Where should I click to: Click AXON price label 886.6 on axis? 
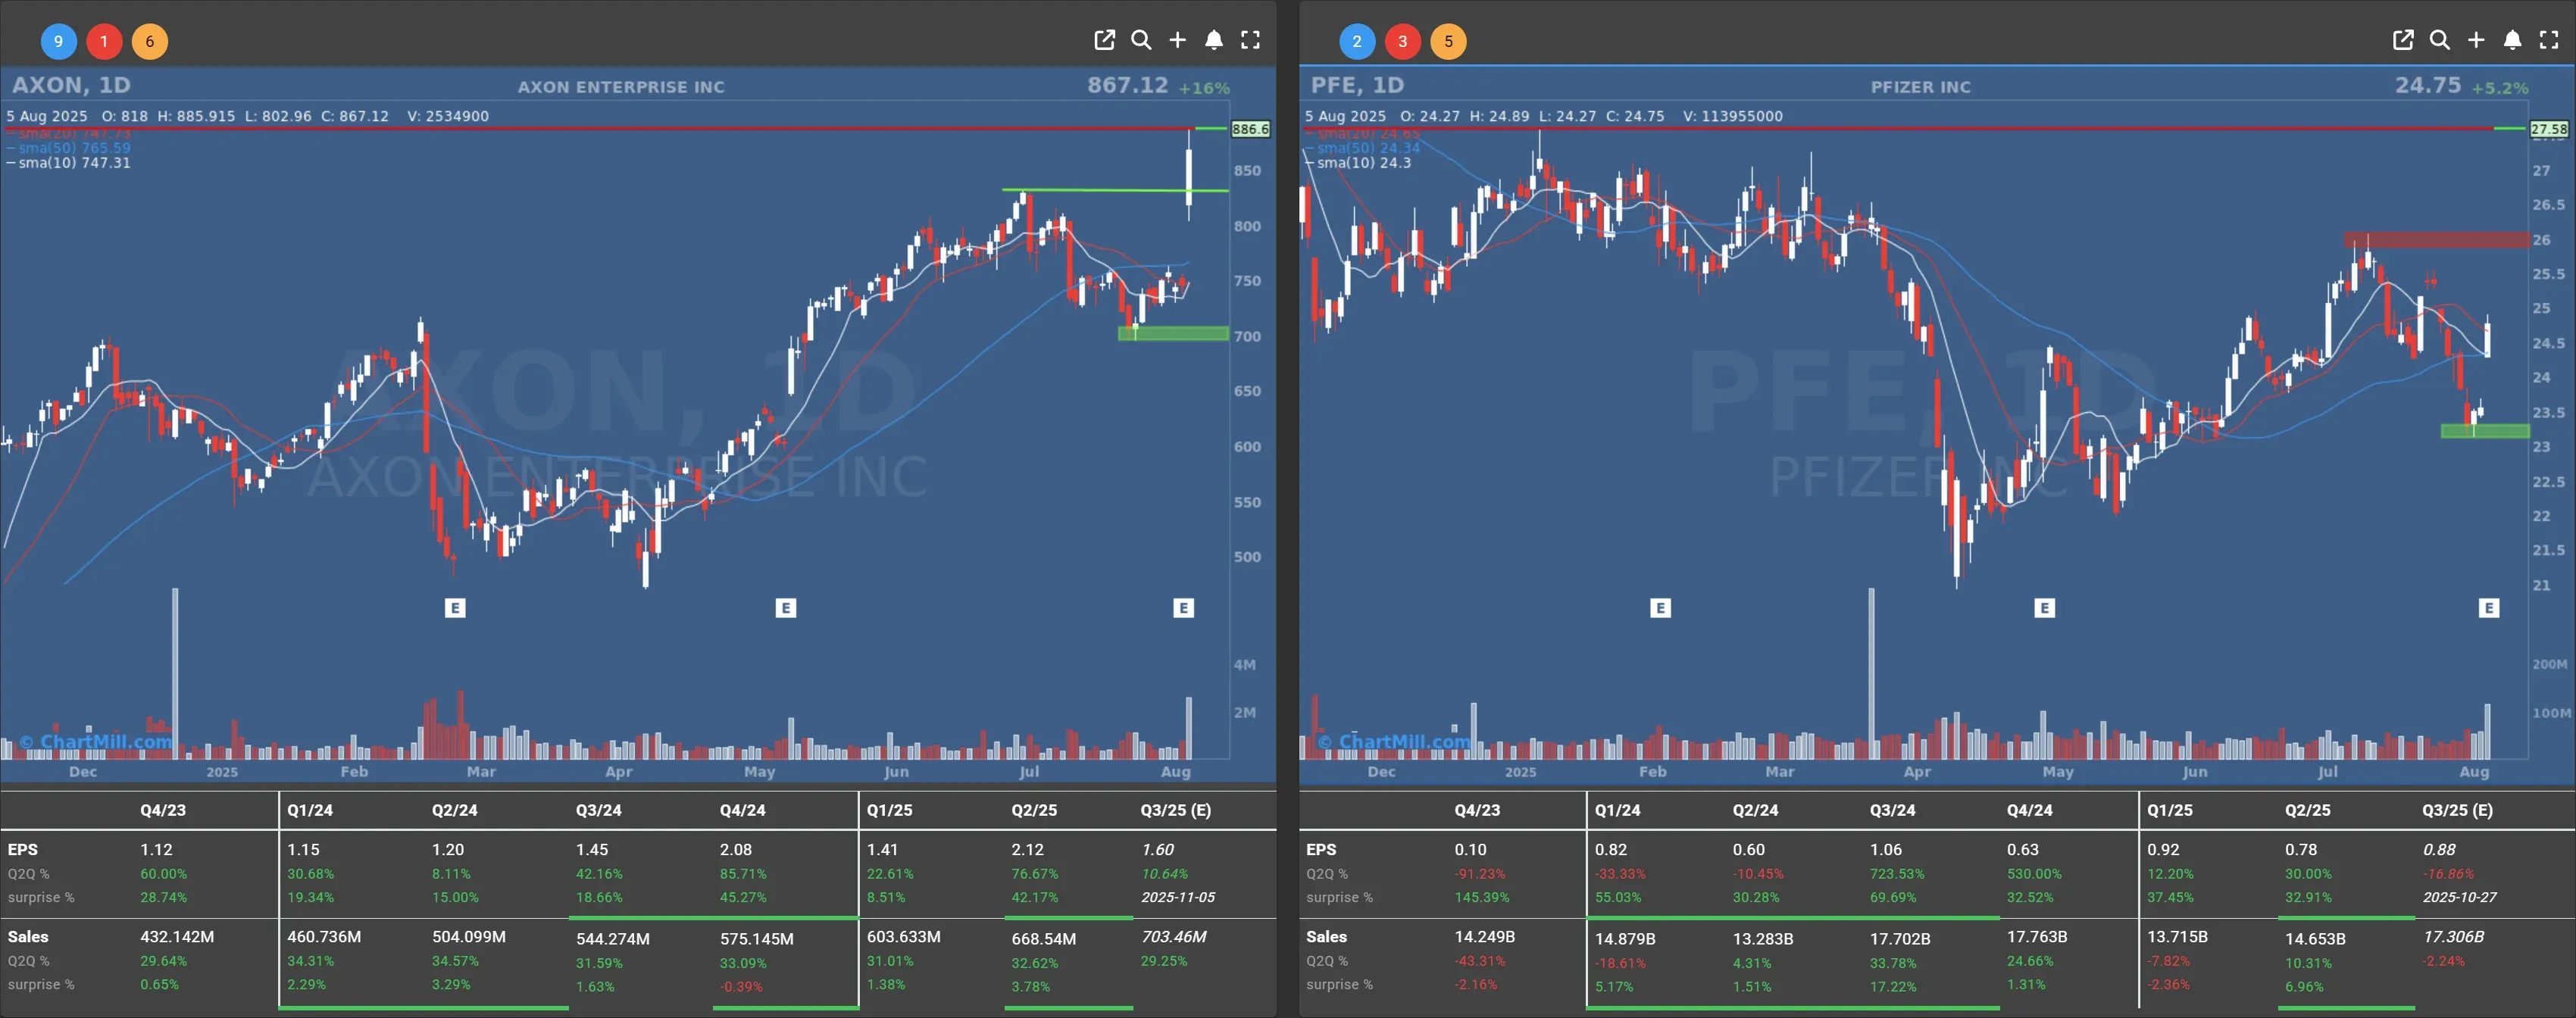point(1250,129)
